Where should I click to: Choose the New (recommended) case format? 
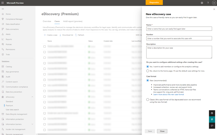pyautogui.click(x=148, y=80)
